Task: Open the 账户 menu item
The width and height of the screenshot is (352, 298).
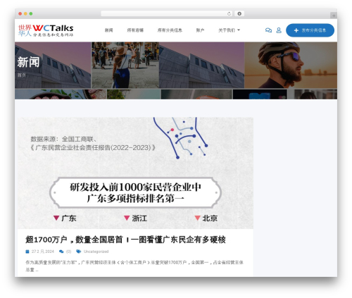Action: 200,30
